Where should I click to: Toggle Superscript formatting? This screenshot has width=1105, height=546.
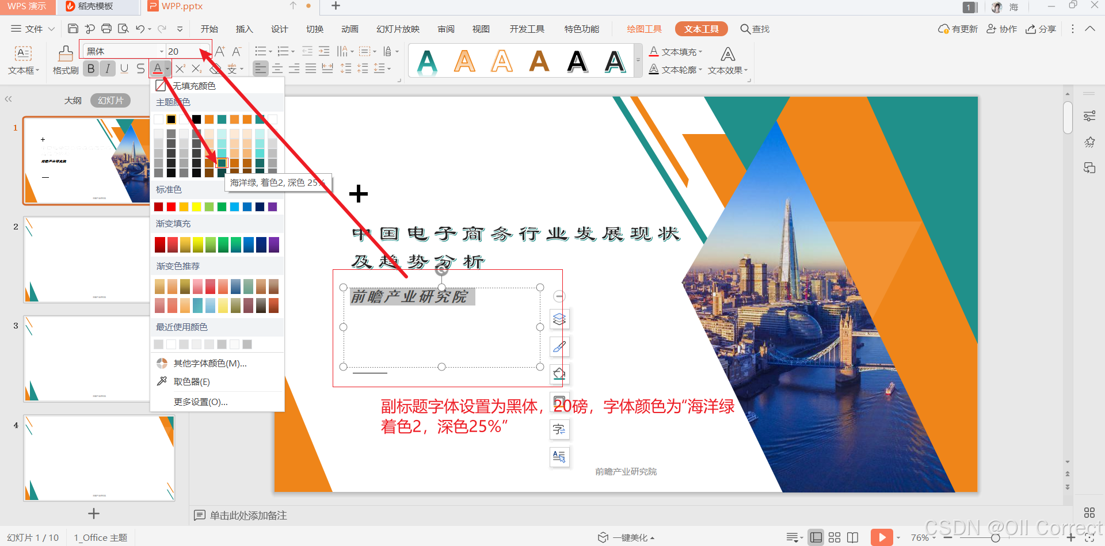pos(180,69)
